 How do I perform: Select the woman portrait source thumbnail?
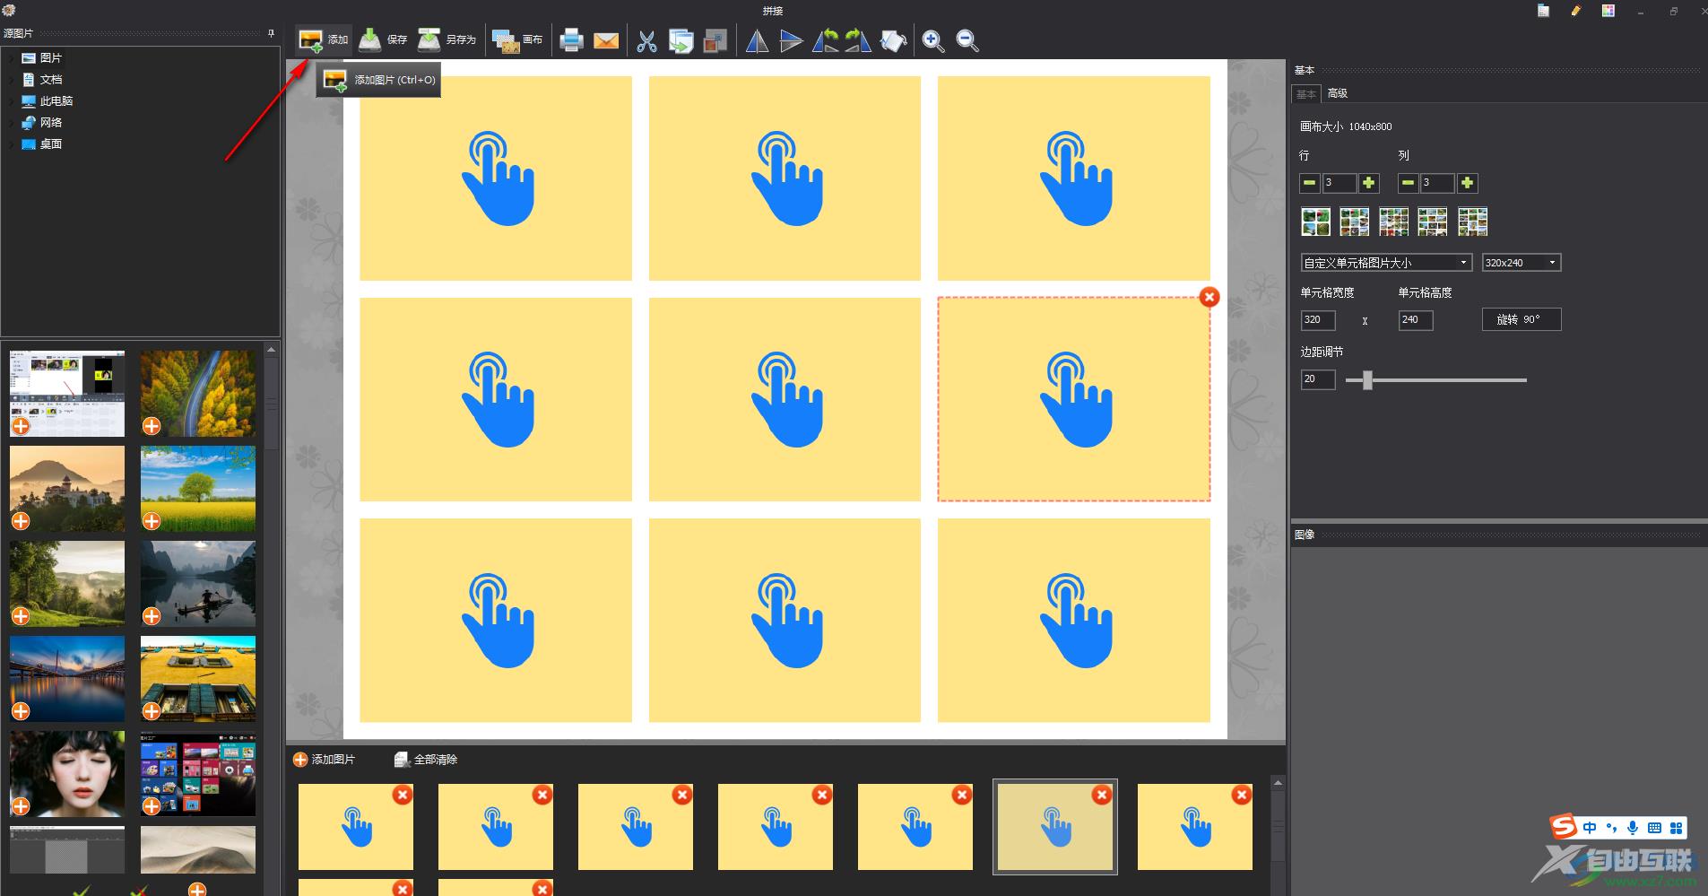pos(67,773)
